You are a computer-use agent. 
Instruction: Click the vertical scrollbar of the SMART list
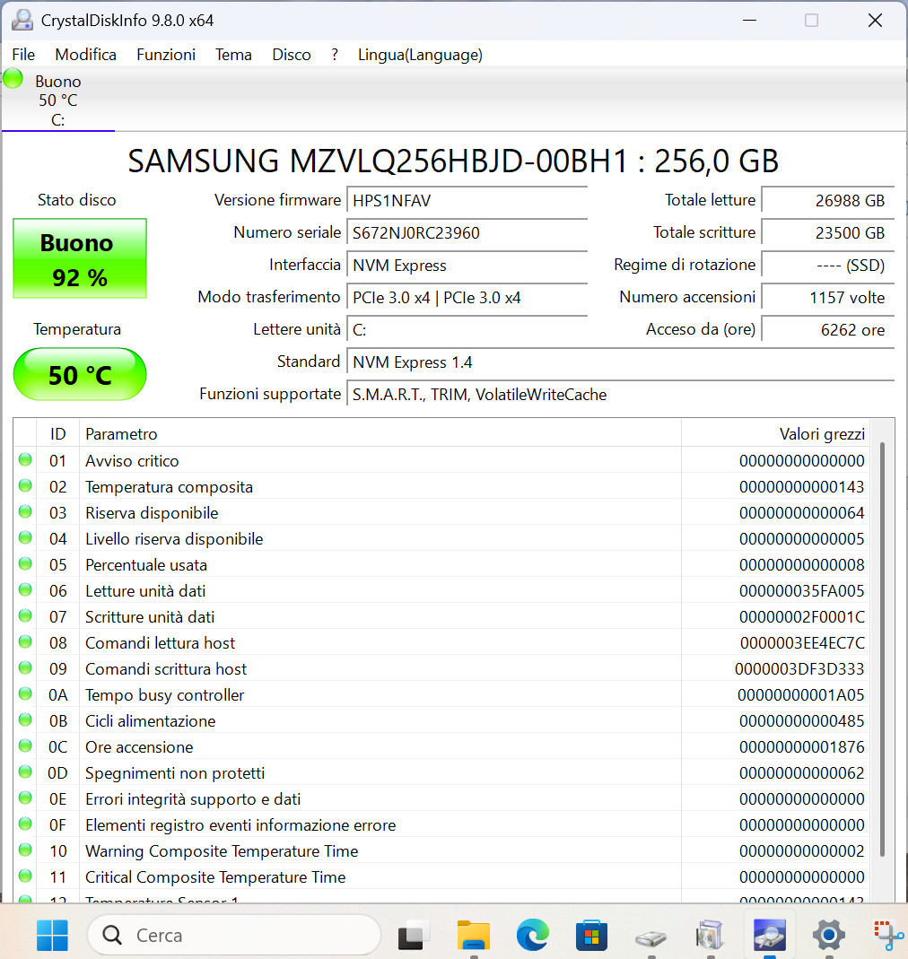882,650
